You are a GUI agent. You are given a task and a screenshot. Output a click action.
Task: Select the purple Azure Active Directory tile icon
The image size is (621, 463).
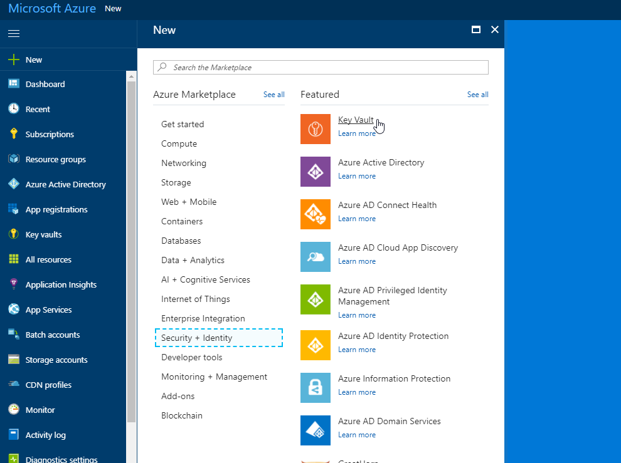point(315,171)
